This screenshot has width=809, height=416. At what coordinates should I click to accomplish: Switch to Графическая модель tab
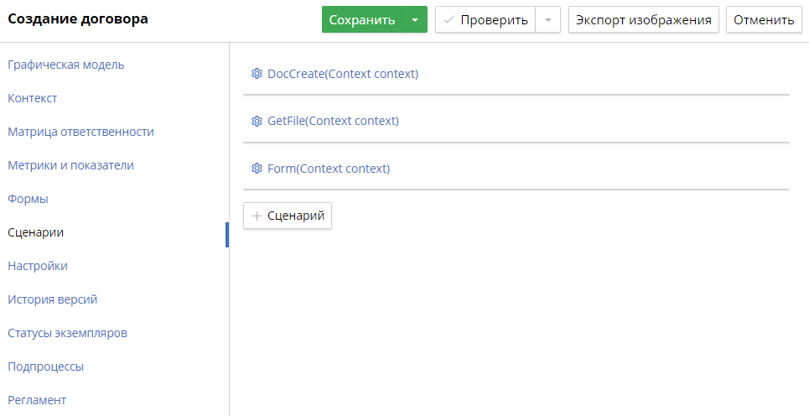pos(66,65)
